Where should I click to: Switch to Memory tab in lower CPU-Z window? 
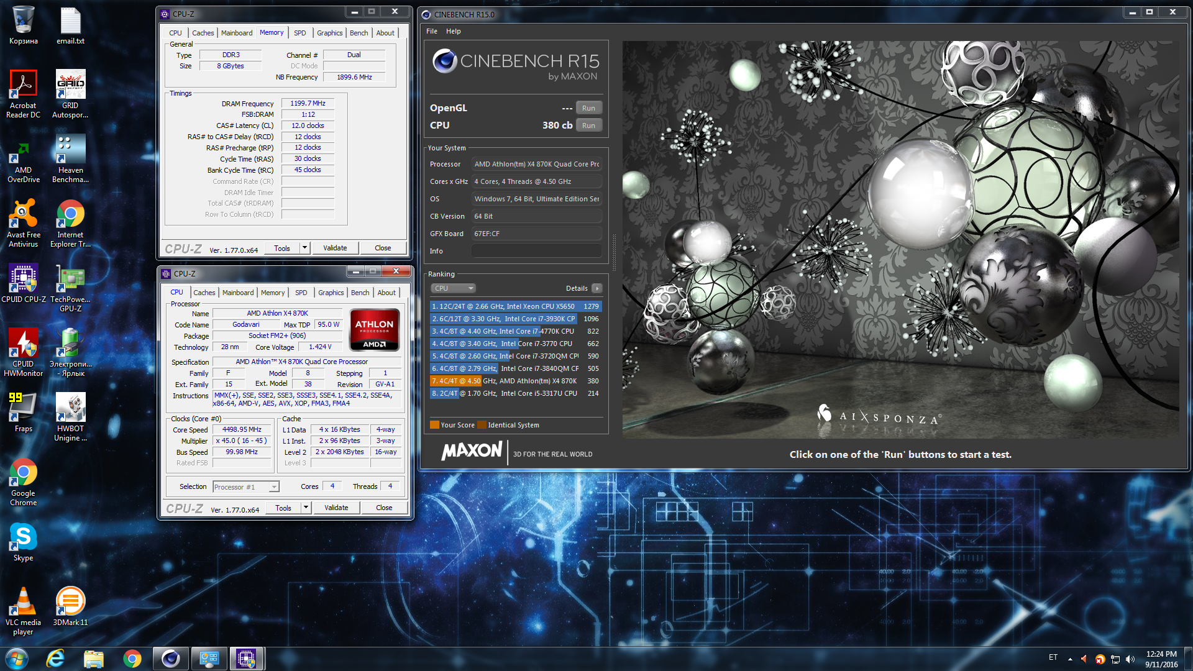click(273, 293)
